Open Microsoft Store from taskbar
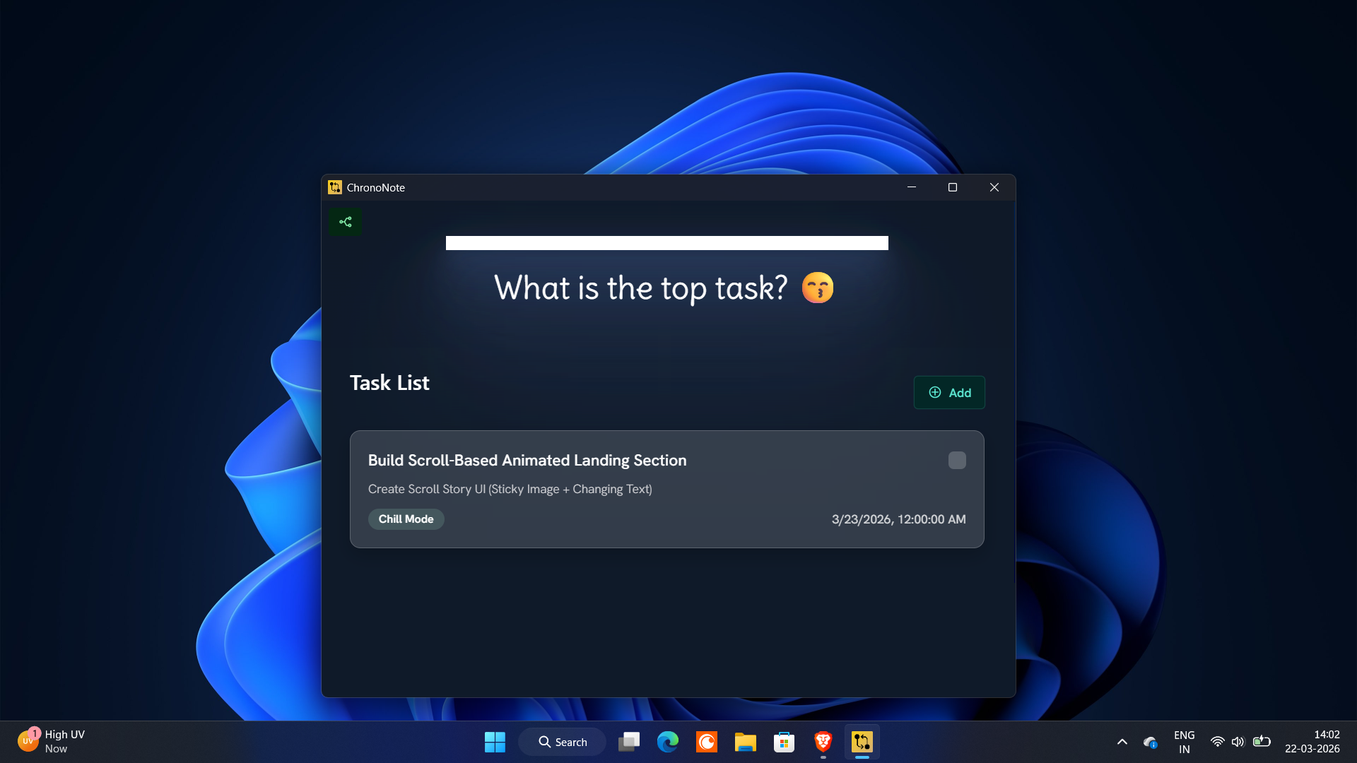This screenshot has width=1357, height=763. (784, 742)
